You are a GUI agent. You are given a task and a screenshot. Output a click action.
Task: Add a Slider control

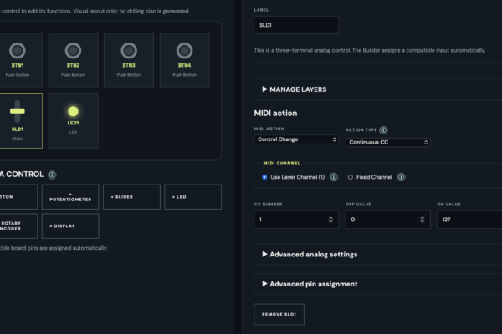coord(131,197)
